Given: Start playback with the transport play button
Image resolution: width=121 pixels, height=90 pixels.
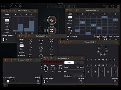Looking at the screenshot, I should click(x=16, y=6).
